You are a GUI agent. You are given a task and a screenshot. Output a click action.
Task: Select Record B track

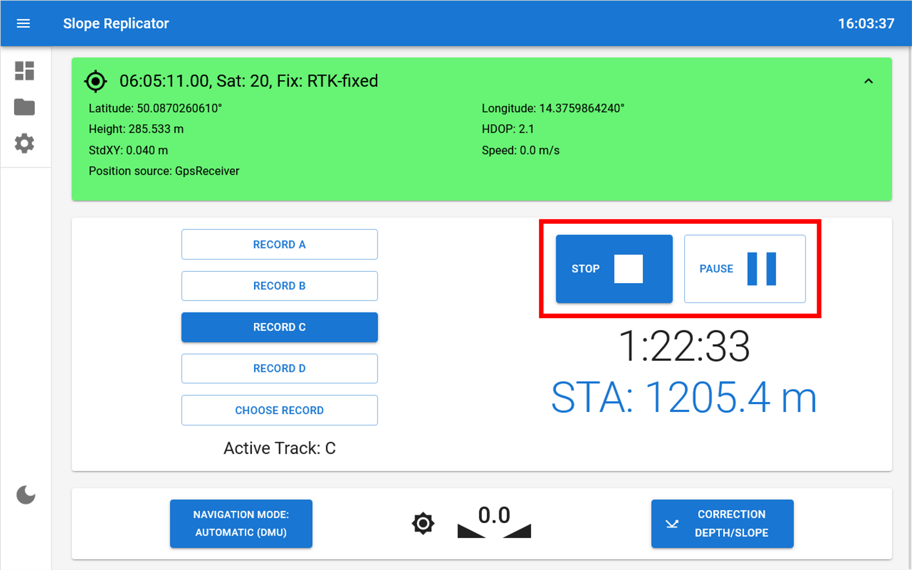pyautogui.click(x=279, y=286)
